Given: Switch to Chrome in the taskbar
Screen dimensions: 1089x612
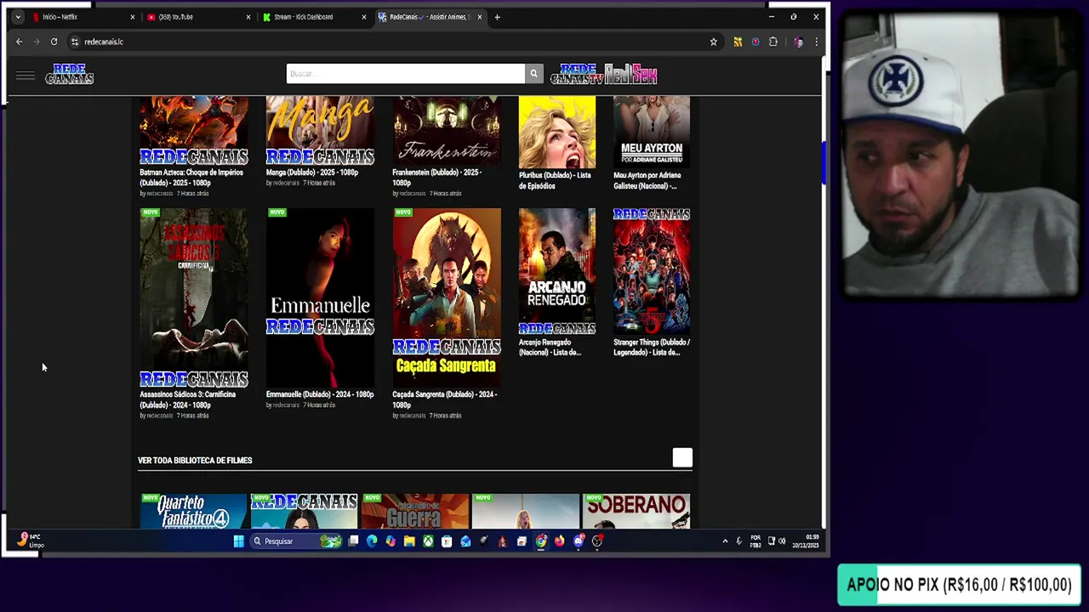Looking at the screenshot, I should [x=540, y=541].
